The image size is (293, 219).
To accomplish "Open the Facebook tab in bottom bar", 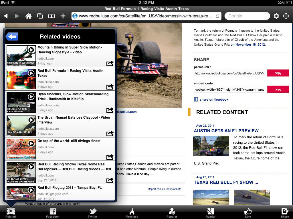I will [53, 213].
